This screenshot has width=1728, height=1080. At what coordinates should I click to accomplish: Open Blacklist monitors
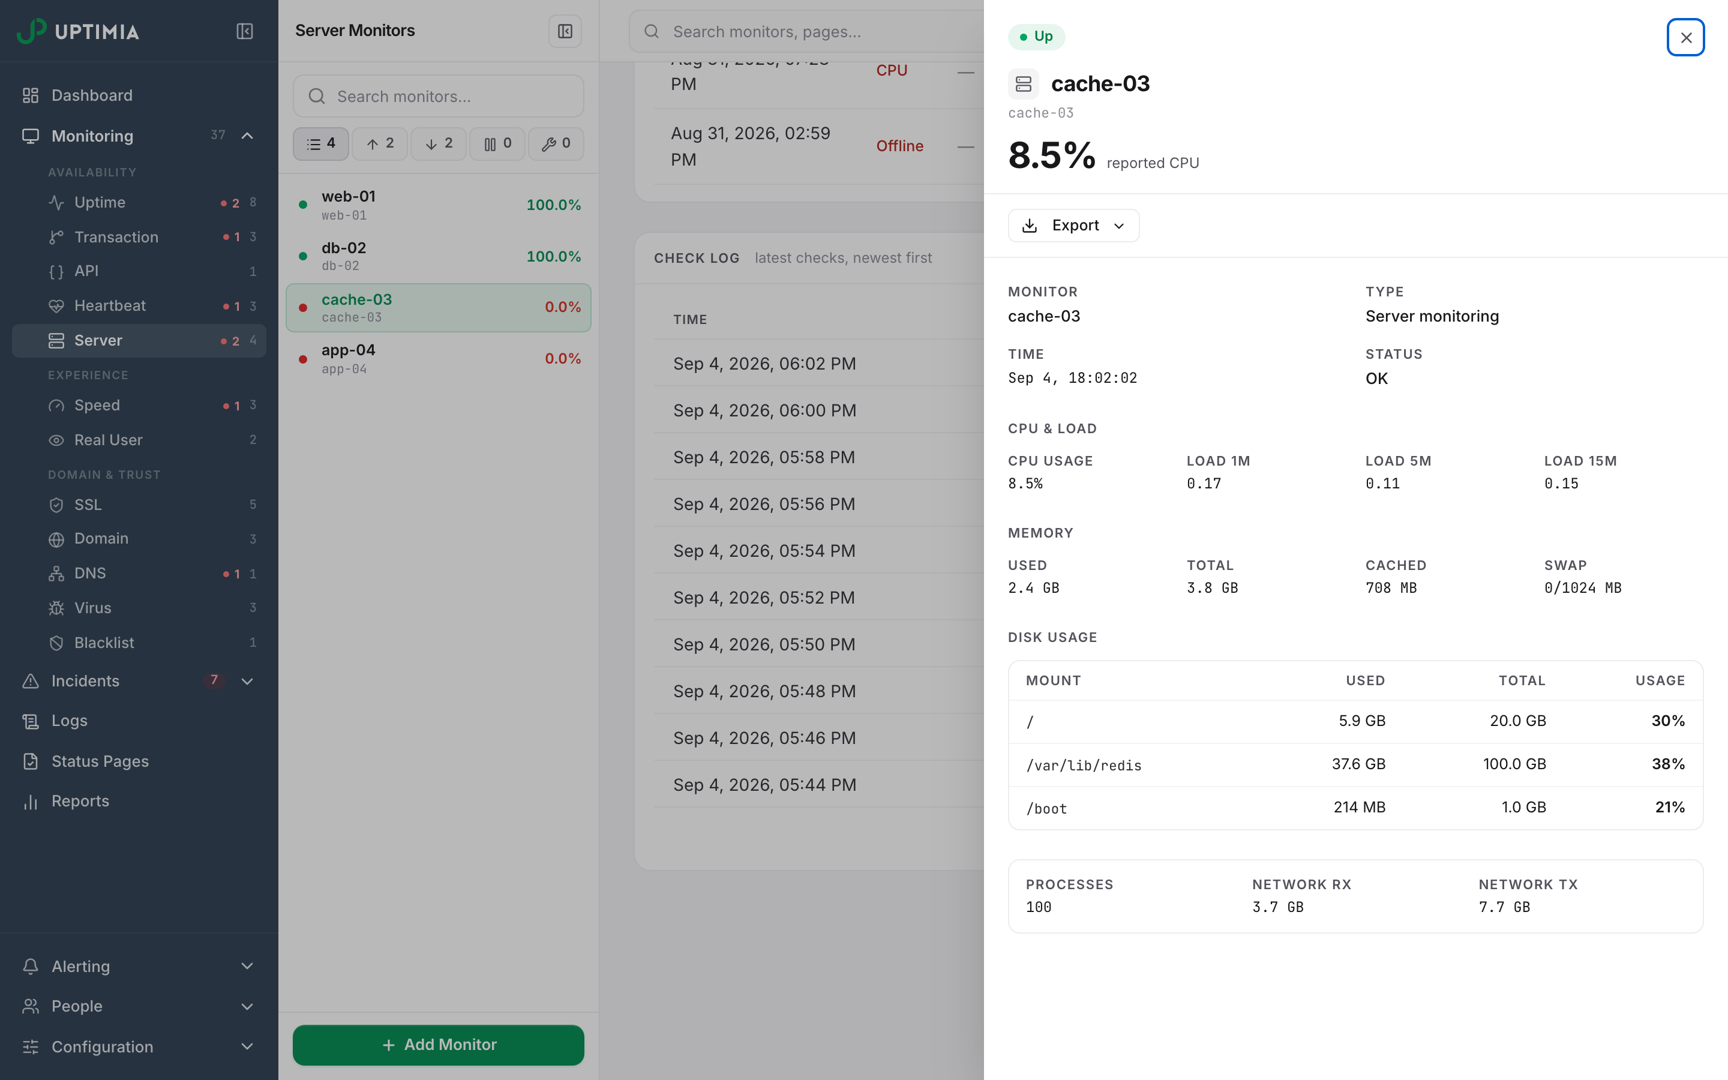[x=139, y=642]
